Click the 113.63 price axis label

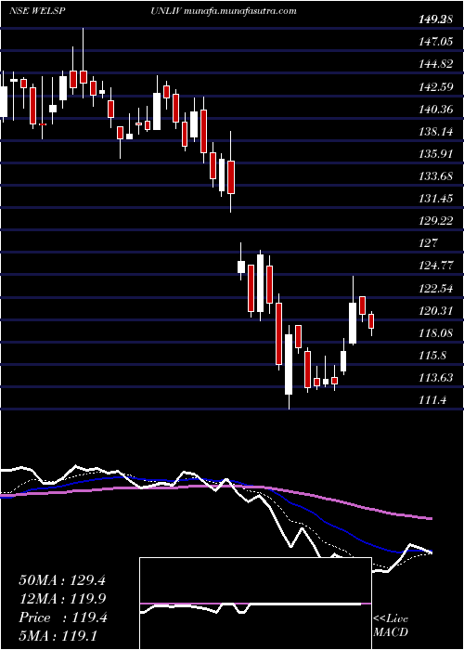pyautogui.click(x=434, y=378)
